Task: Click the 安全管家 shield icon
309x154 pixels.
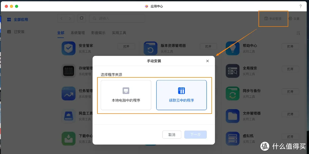Action: [69, 48]
